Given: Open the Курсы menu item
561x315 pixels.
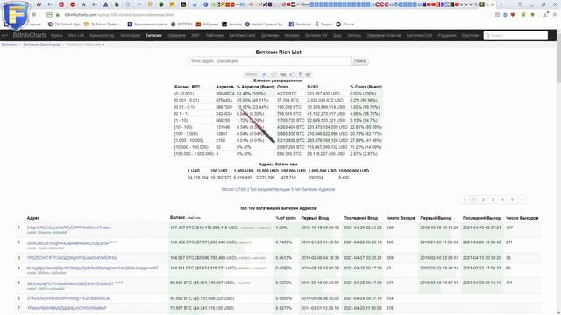Looking at the screenshot, I should pyautogui.click(x=56, y=35).
